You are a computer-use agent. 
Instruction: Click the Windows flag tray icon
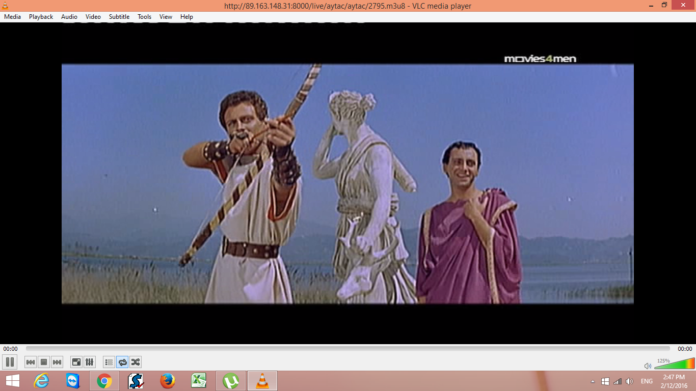click(x=605, y=381)
